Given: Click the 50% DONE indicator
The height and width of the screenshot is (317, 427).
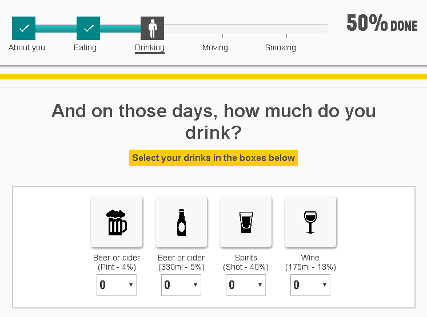Looking at the screenshot, I should coord(382,23).
